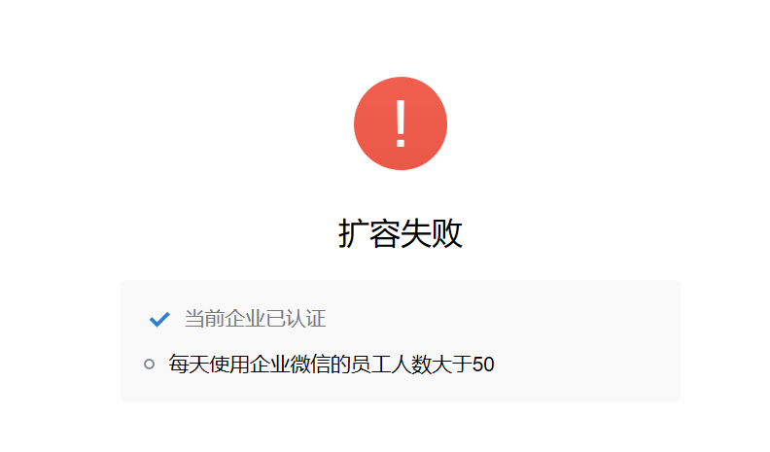Click the 失败 characters in the title
770x452 pixels.
pyautogui.click(x=431, y=233)
